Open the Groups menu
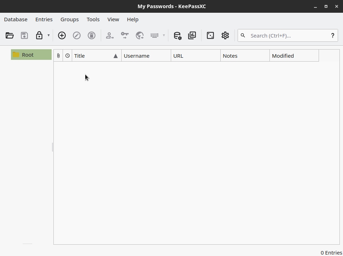The height and width of the screenshot is (256, 343). pos(70,19)
